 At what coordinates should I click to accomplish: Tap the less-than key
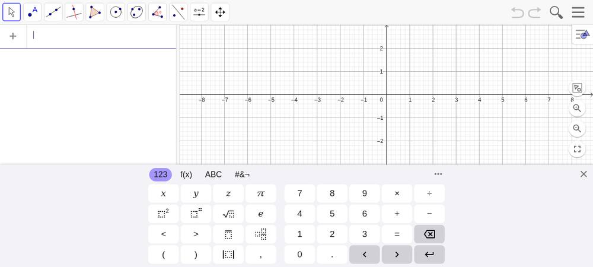pos(164,234)
